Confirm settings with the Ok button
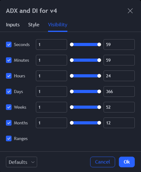This screenshot has width=141, height=172. [x=127, y=162]
